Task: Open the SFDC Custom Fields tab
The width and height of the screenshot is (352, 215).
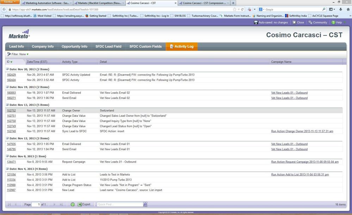Action: point(146,46)
